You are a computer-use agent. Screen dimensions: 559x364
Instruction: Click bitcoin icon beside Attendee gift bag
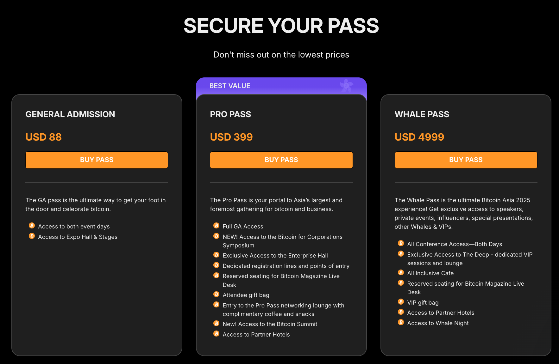pyautogui.click(x=216, y=294)
